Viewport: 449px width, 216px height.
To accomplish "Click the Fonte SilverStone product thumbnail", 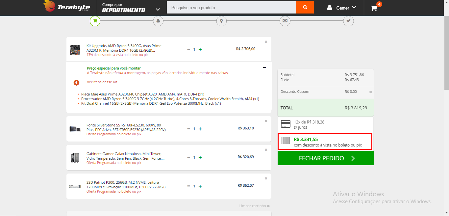I will pyautogui.click(x=75, y=129).
